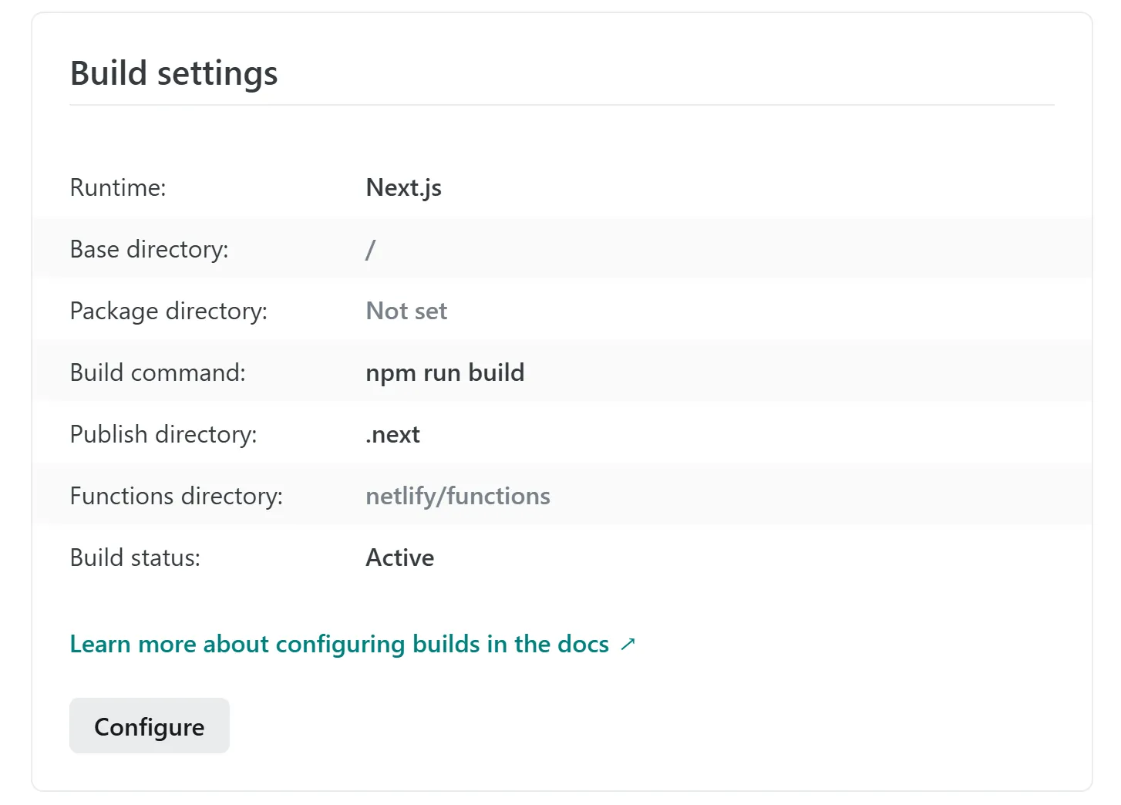This screenshot has width=1121, height=805.
Task: Click the Build command label
Action: click(157, 372)
